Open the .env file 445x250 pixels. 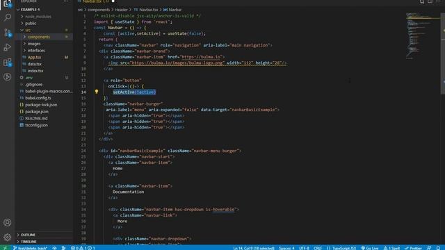coord(44,77)
